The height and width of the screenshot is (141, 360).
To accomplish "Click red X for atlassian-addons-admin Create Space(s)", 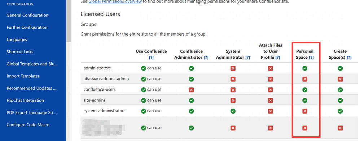I will tap(340, 79).
